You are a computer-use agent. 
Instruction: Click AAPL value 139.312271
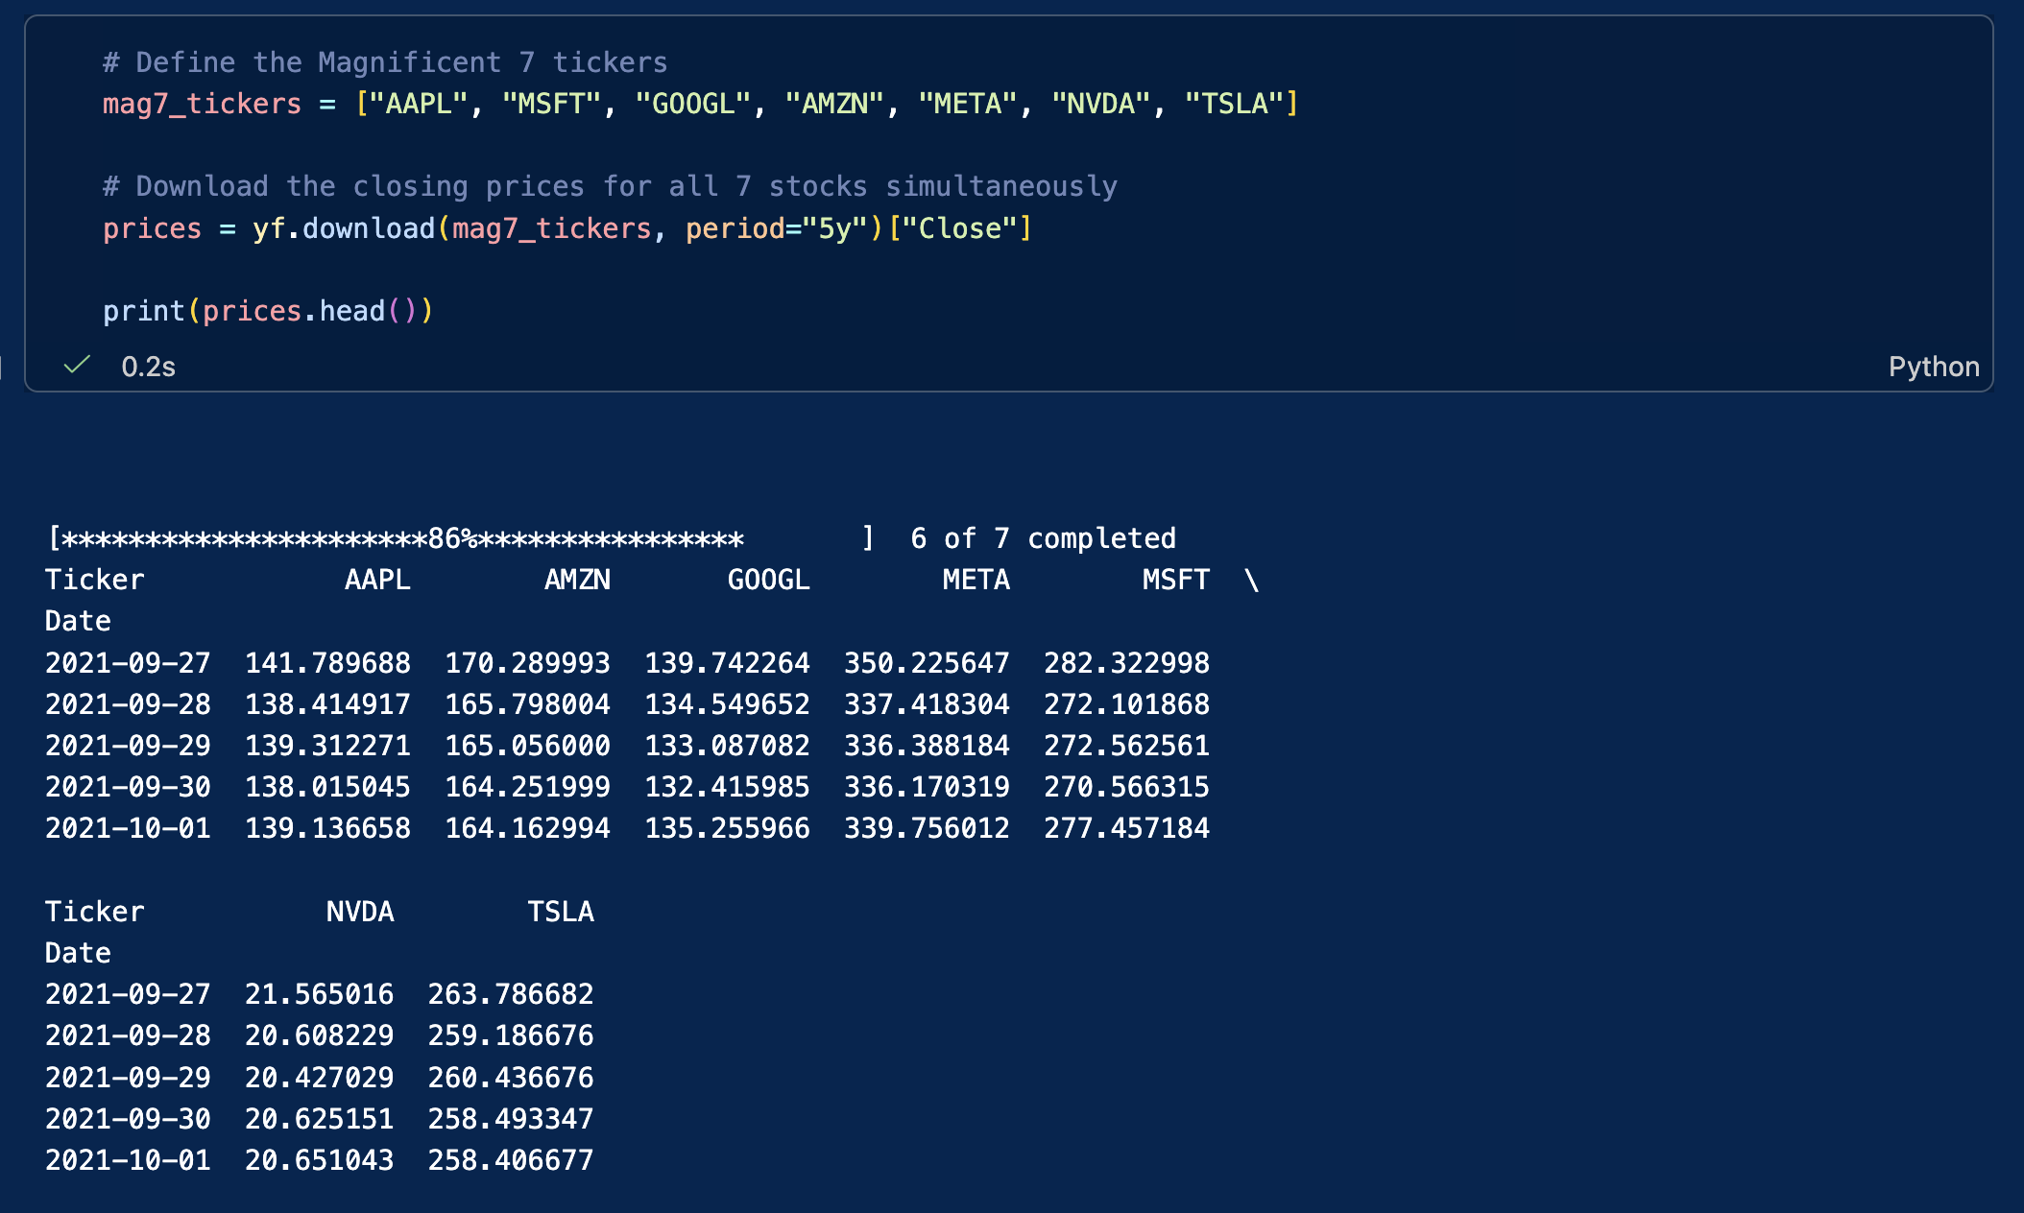click(x=327, y=746)
